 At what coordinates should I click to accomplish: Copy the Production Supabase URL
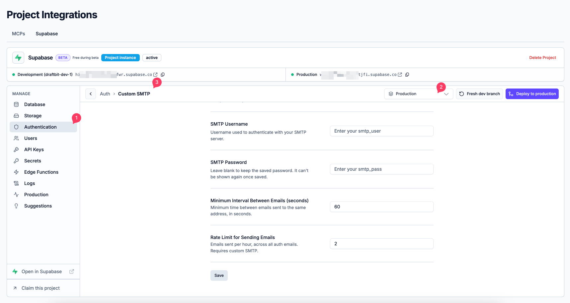[407, 75]
